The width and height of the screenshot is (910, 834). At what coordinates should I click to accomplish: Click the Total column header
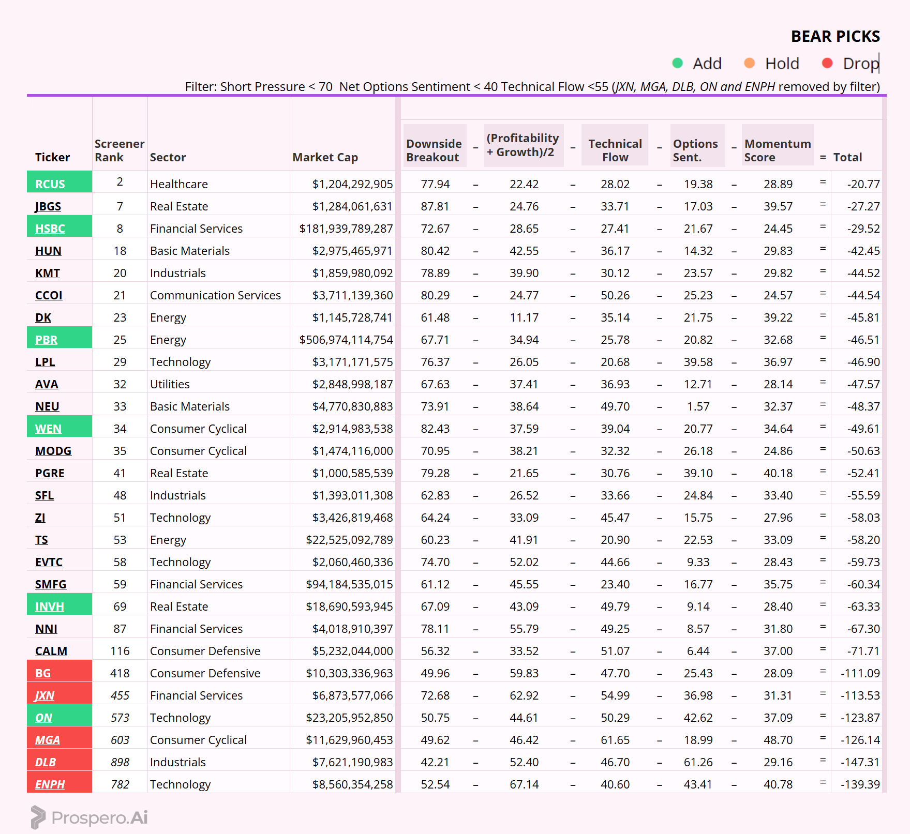847,157
